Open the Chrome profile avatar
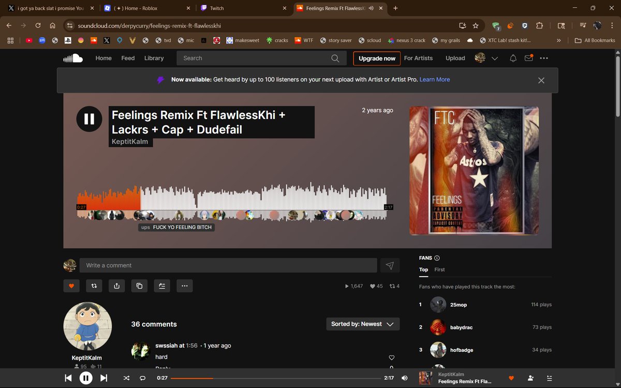The width and height of the screenshot is (621, 388). pyautogui.click(x=597, y=25)
